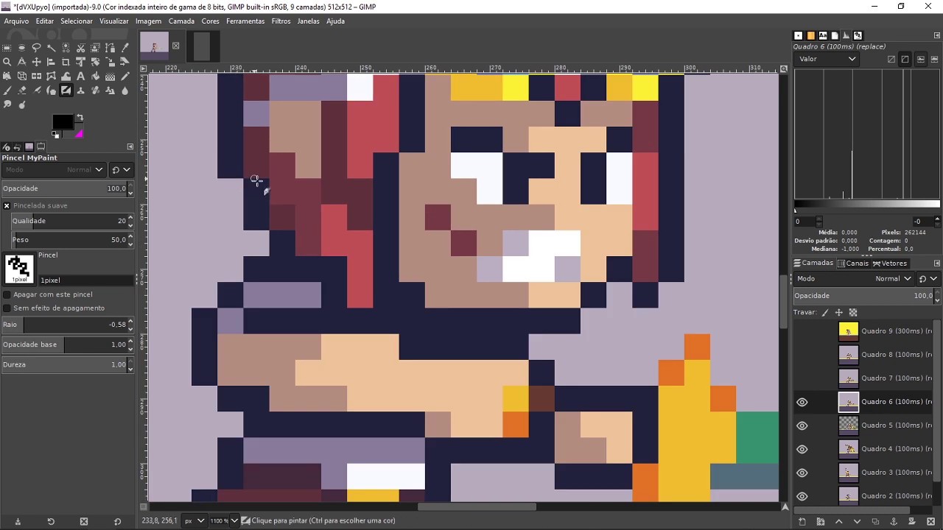The width and height of the screenshot is (943, 530).
Task: Open histogram dock configuration menu arrow
Action: (x=936, y=35)
